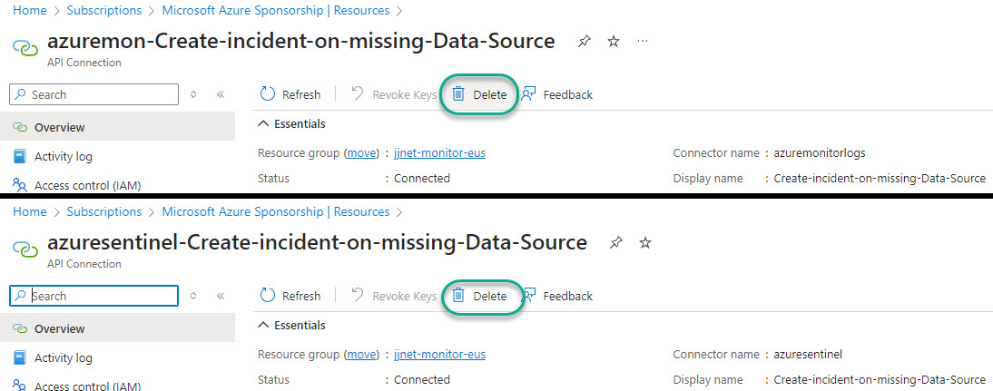Refresh the azuresentinel connection overview
Screen dimensions: 993x391
pos(290,296)
